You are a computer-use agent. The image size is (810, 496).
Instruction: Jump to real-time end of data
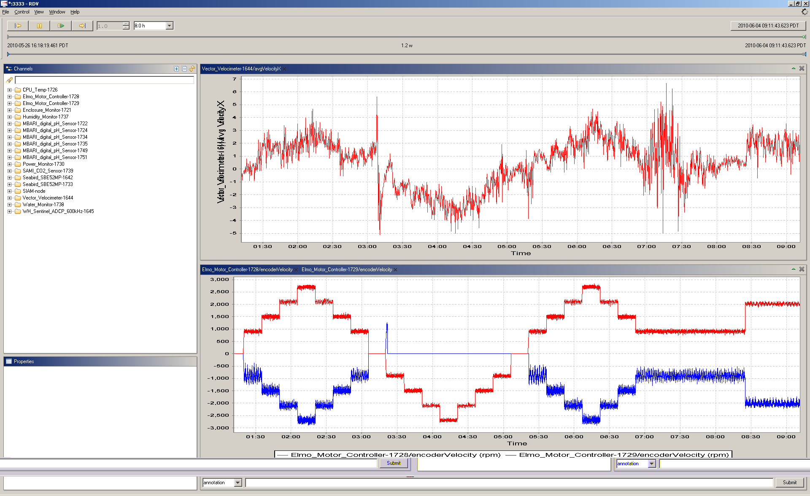tap(82, 26)
